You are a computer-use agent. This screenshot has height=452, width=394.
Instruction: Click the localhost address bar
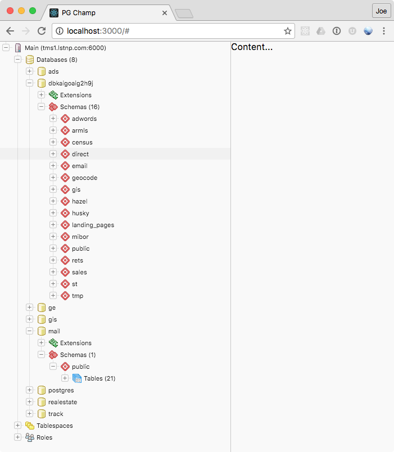(x=173, y=31)
